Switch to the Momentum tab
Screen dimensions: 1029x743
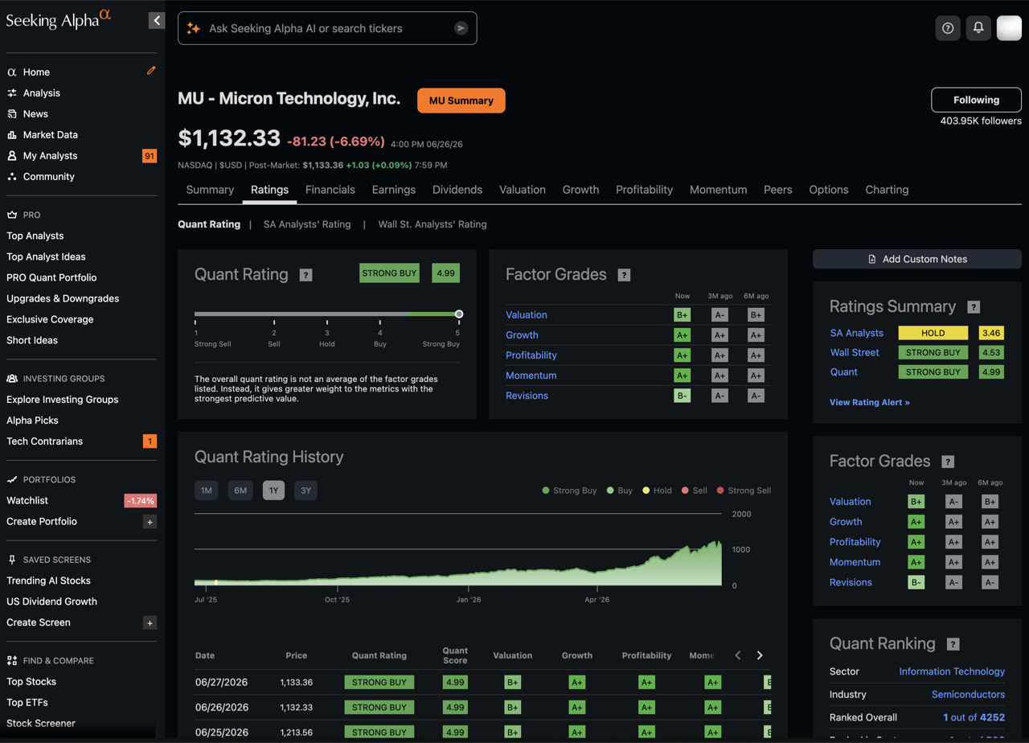coord(719,190)
